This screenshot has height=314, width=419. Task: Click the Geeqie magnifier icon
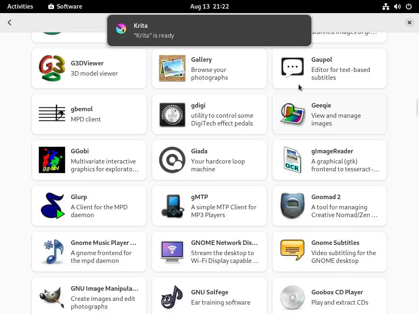tap(292, 114)
